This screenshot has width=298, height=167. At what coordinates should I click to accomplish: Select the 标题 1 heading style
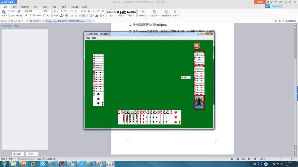pyautogui.click(x=121, y=13)
